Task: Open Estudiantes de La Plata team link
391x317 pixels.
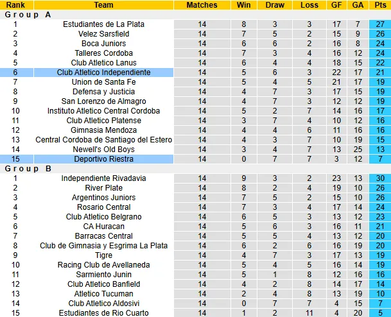Action: point(103,24)
